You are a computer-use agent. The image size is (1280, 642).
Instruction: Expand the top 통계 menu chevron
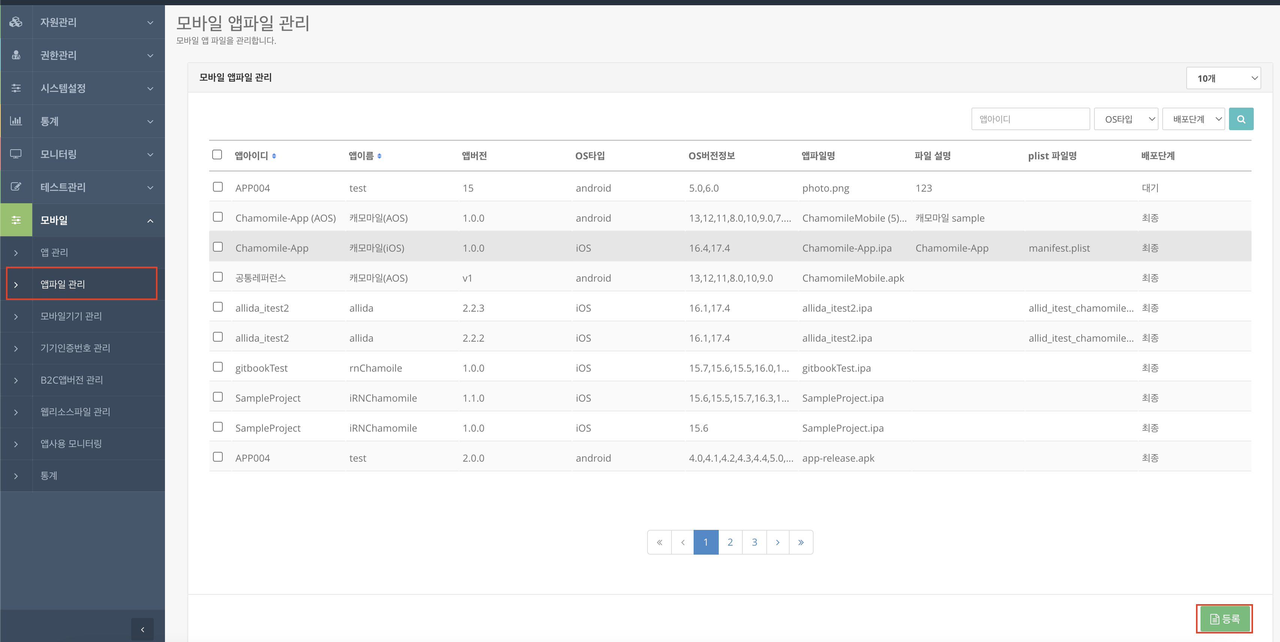coord(150,121)
